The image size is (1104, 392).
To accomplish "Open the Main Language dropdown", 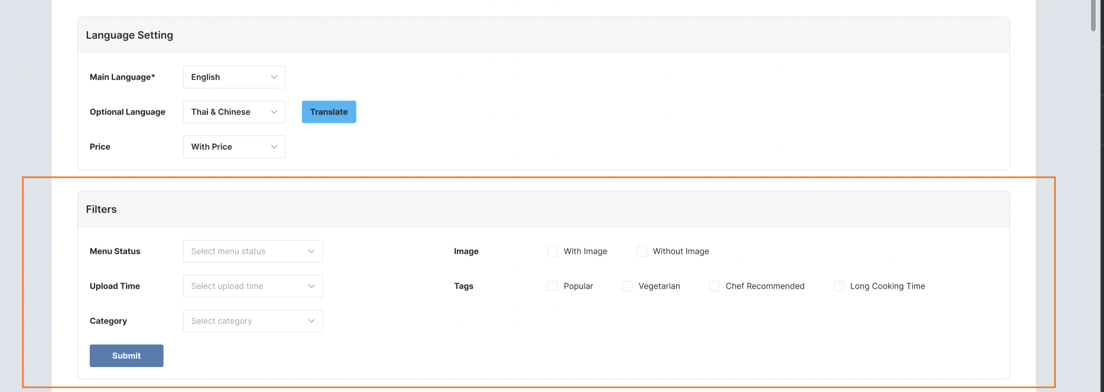I will (234, 77).
